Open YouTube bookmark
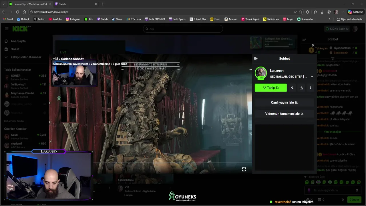366x206 pixels. pyautogui.click(x=55, y=19)
